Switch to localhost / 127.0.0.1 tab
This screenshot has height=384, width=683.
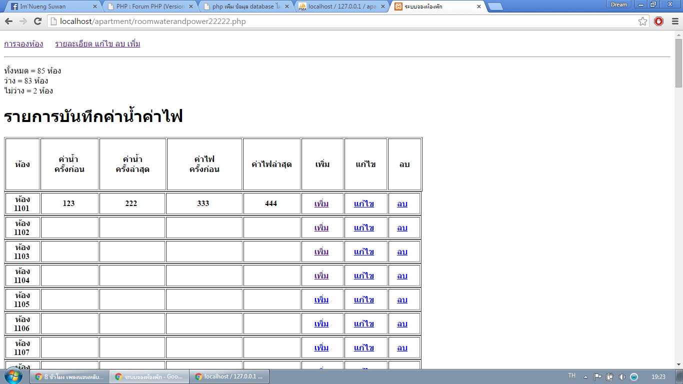pyautogui.click(x=342, y=6)
